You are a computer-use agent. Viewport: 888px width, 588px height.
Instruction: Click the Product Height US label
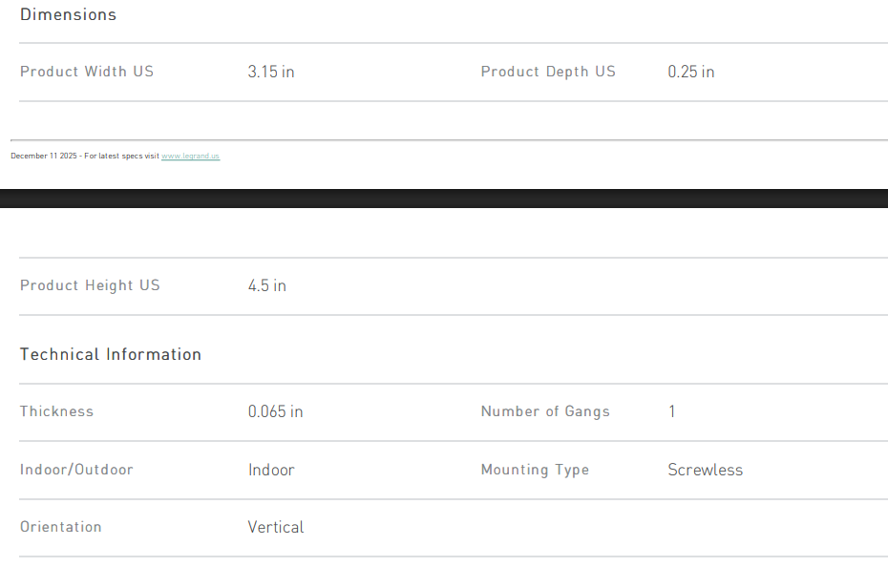90,285
